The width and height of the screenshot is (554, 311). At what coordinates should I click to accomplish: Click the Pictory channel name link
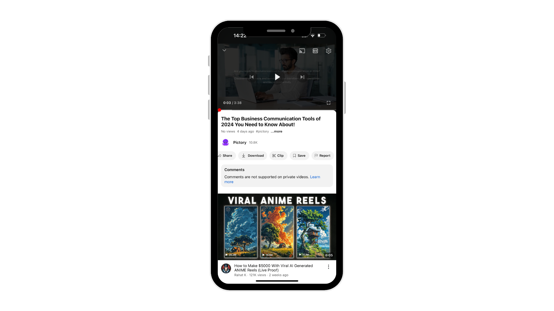click(x=240, y=142)
